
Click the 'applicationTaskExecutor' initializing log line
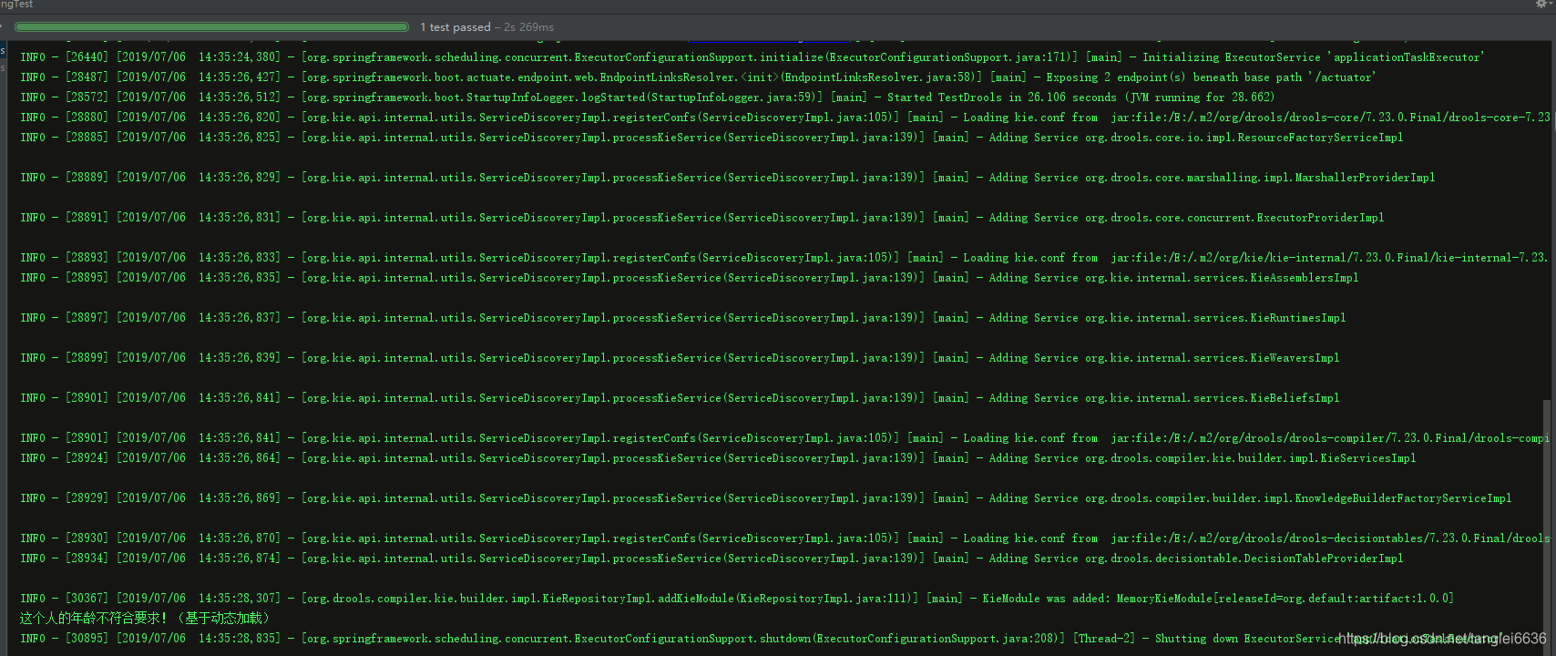pyautogui.click(x=752, y=57)
